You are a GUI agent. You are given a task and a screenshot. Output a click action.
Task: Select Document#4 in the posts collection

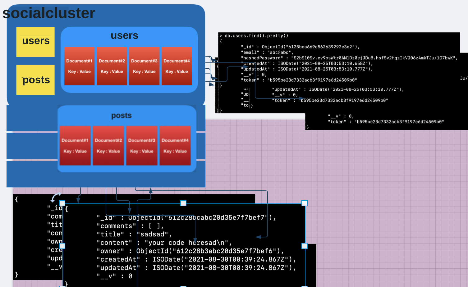(175, 146)
